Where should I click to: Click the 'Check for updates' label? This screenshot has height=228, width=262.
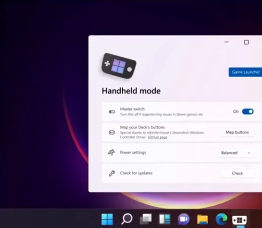pyautogui.click(x=136, y=173)
